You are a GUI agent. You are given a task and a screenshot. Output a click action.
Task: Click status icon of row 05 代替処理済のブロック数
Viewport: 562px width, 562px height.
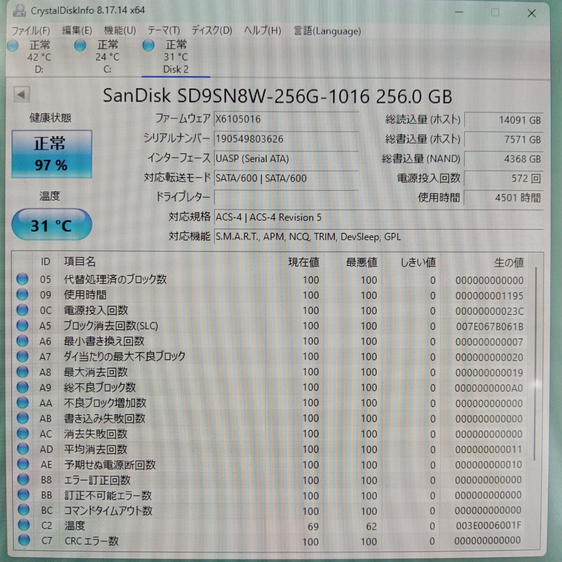(22, 279)
